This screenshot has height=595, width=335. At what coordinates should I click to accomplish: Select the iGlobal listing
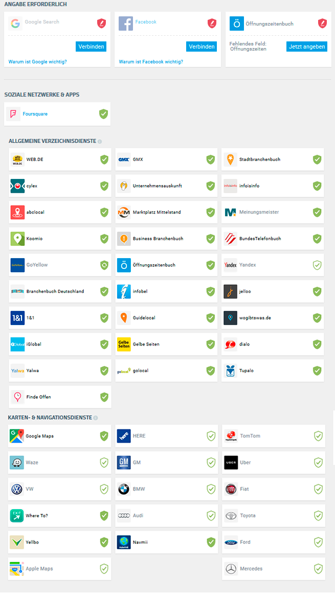click(60, 344)
